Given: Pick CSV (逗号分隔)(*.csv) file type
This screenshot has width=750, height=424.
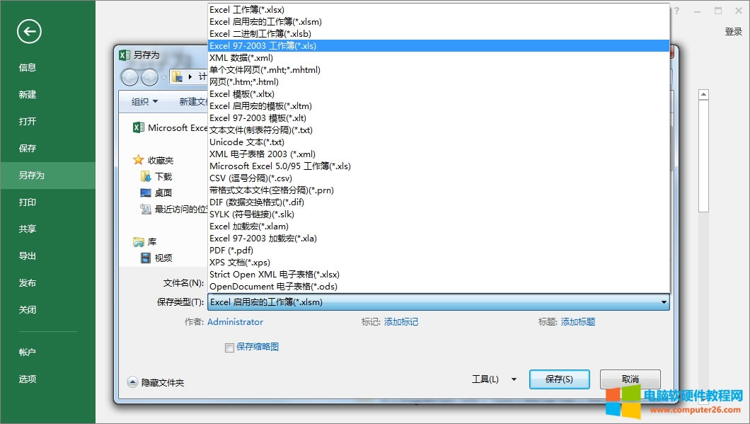Looking at the screenshot, I should tap(250, 178).
